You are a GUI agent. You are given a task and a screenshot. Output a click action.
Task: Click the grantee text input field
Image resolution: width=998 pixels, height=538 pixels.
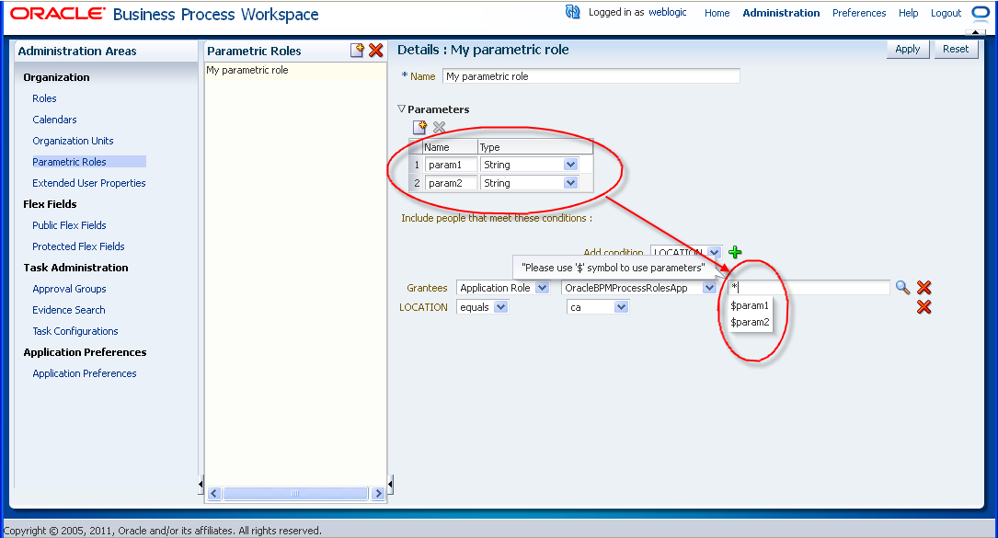click(809, 287)
